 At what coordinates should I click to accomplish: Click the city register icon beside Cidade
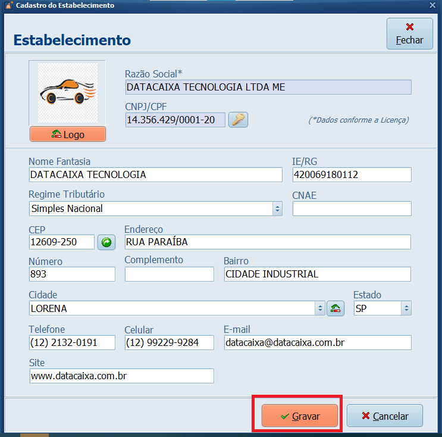(x=336, y=308)
